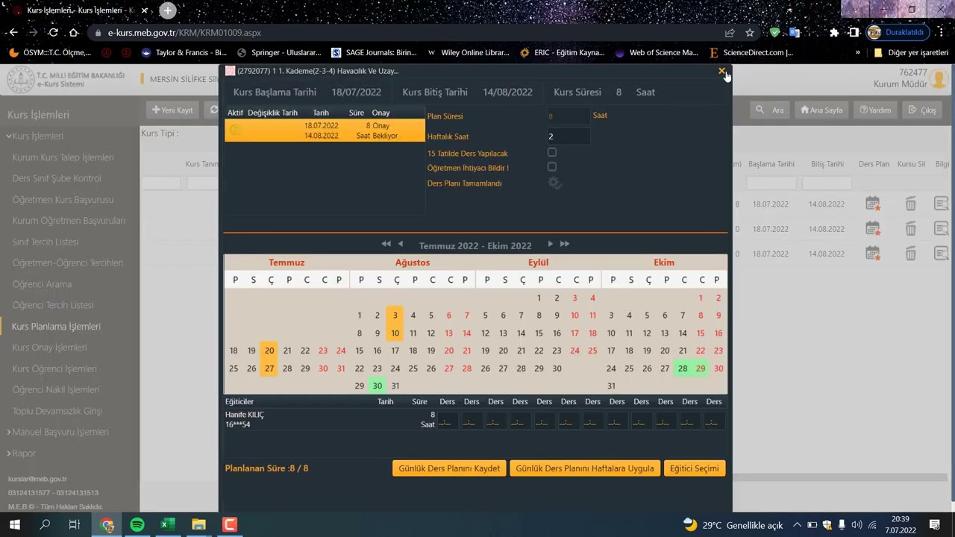Share this page icon in address bar
The height and width of the screenshot is (537, 955).
730,33
